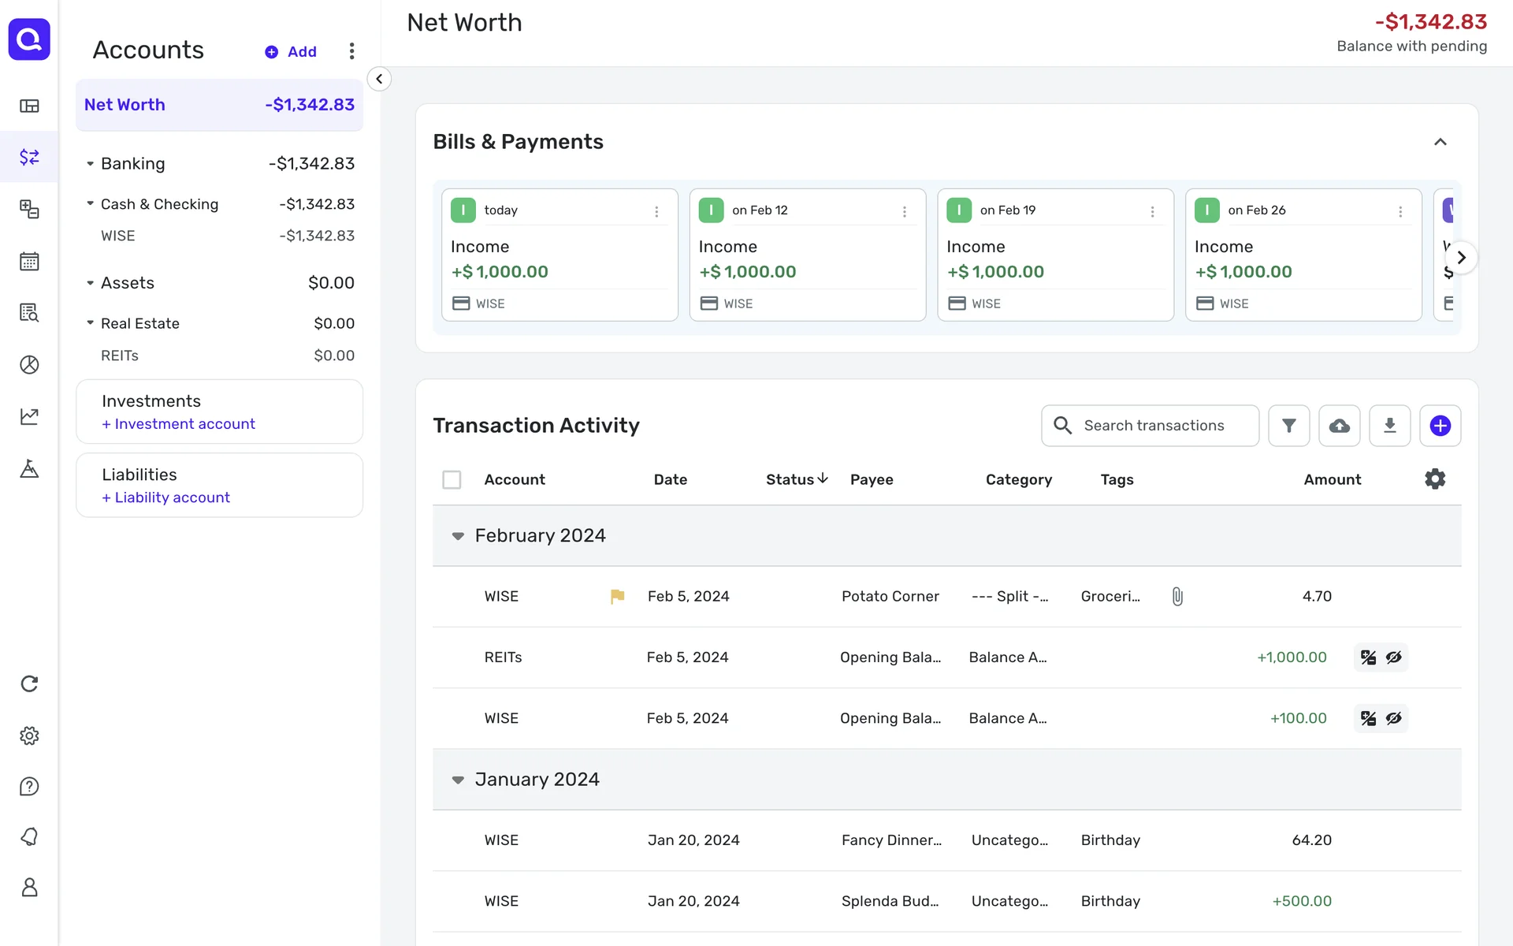Image resolution: width=1513 pixels, height=946 pixels.
Task: Click the filter transactions icon
Action: [x=1288, y=426]
